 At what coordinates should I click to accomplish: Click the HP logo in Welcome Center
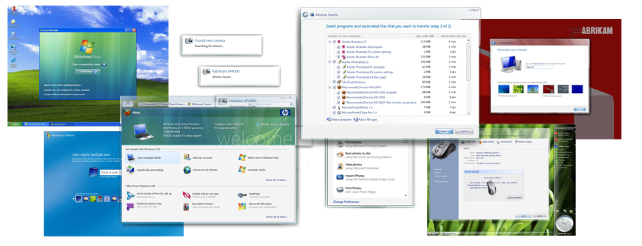pos(285,113)
